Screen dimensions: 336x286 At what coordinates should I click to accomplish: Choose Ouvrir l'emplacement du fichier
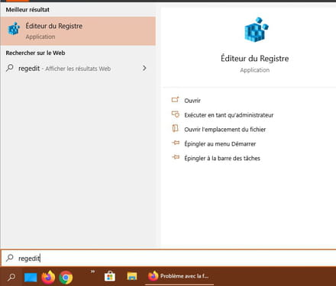click(225, 130)
